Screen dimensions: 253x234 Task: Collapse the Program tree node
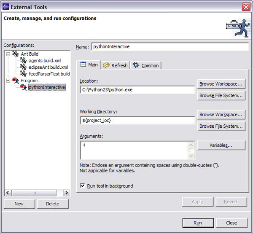[x=8, y=81]
